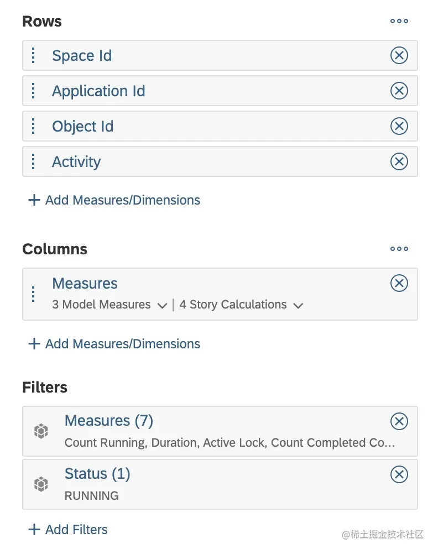Remove the Measures (7) filter
This screenshot has width=438, height=554.
point(399,421)
